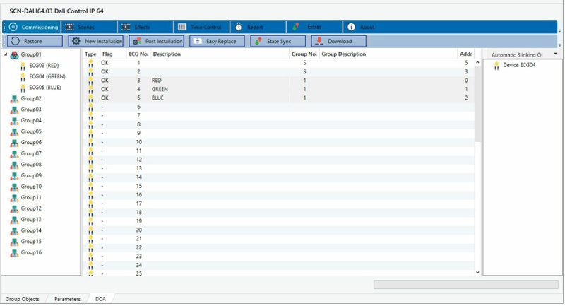Screen dimensions: 565x306
Task: Click the Group11 group icon
Action: click(14, 198)
